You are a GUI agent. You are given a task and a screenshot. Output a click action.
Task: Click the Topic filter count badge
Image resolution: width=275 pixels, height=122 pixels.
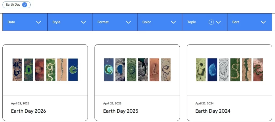tap(211, 22)
